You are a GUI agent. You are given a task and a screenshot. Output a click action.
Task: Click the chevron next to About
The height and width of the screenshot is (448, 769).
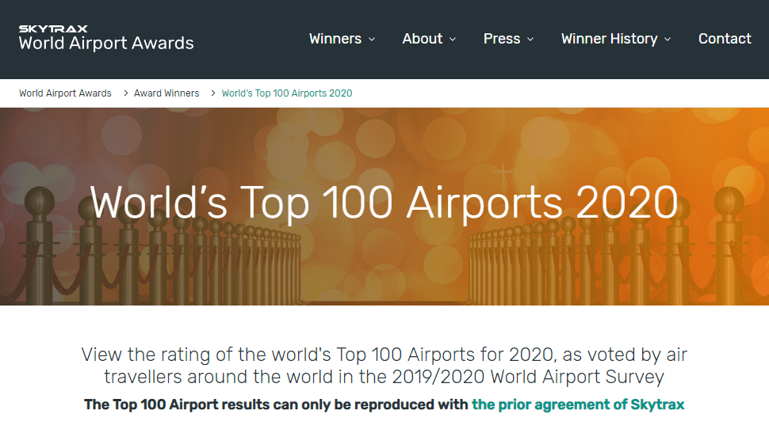453,40
